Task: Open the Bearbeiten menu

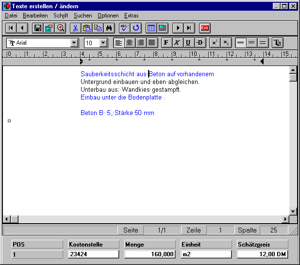Action: [x=35, y=16]
